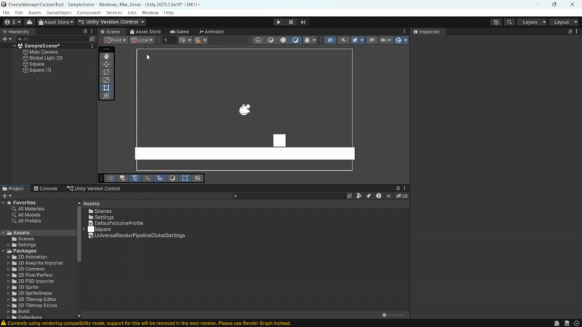
Task: Open the global Search icon
Action: 509,23
